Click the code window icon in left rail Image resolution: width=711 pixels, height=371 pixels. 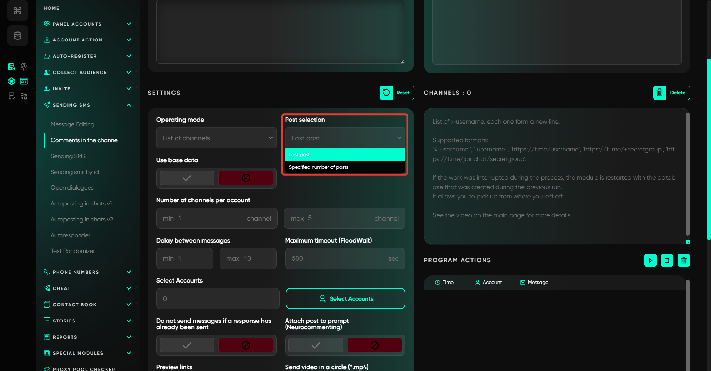pyautogui.click(x=24, y=81)
